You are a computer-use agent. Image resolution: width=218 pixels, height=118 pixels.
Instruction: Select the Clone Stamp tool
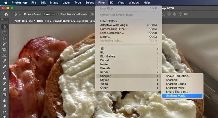click(x=4, y=78)
